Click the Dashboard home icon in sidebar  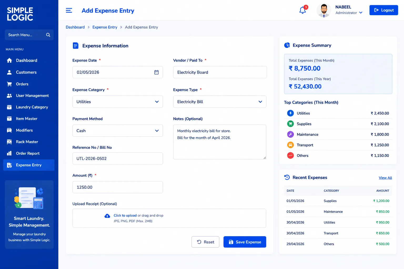click(x=9, y=60)
